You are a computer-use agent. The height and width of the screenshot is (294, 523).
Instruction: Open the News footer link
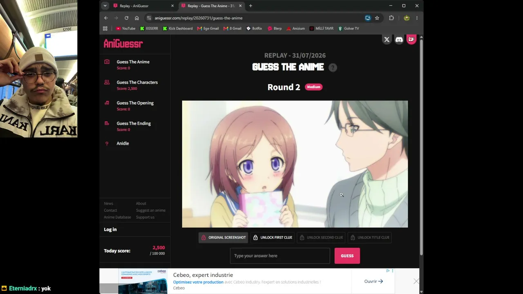[108, 203]
